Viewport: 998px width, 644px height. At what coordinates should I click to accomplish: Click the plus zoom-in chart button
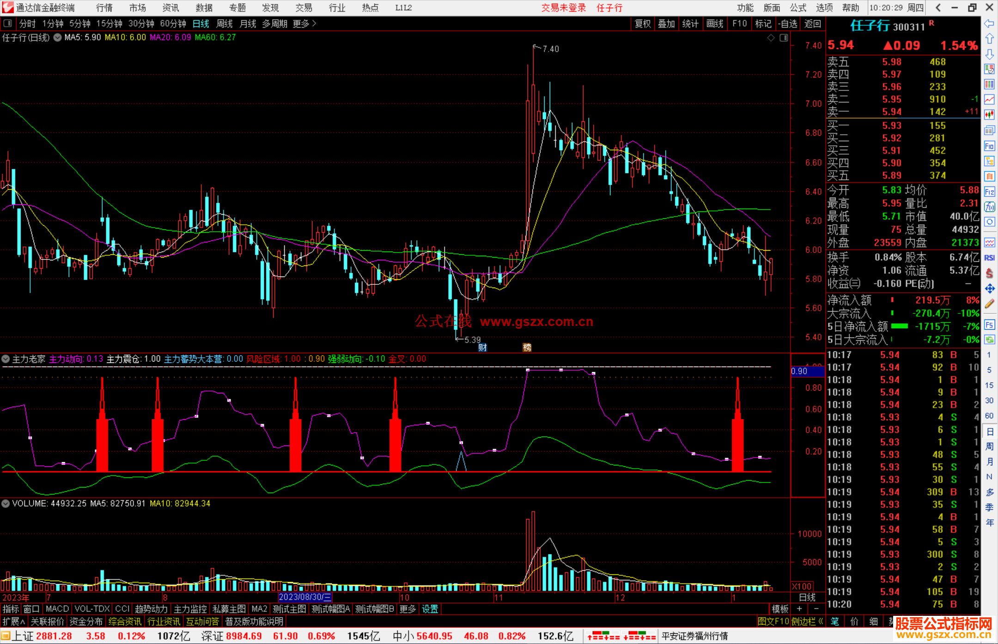pyautogui.click(x=799, y=609)
